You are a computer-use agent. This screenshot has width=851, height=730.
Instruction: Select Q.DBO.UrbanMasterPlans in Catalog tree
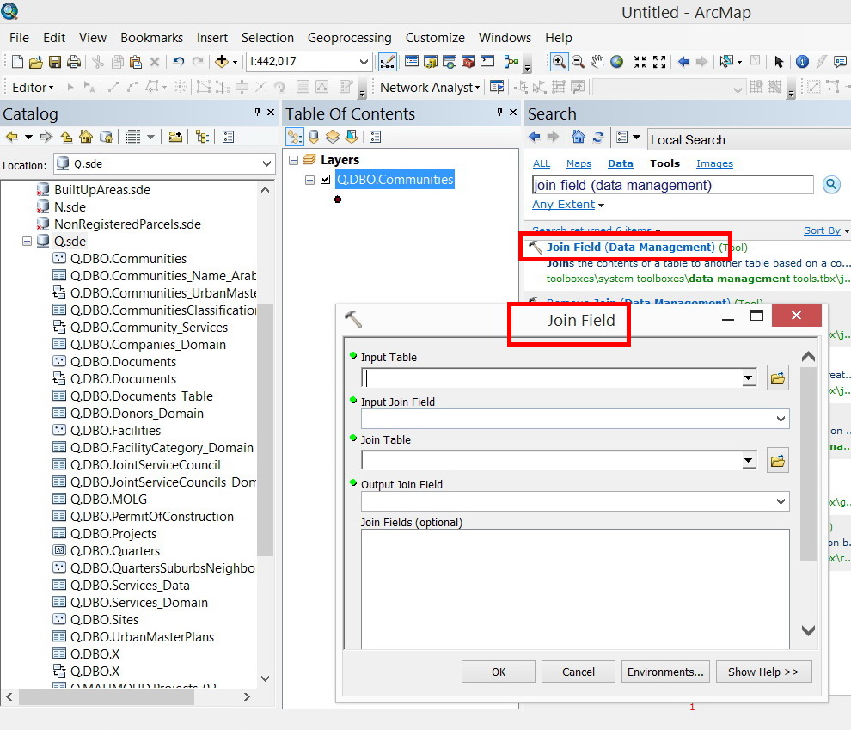[x=142, y=636]
